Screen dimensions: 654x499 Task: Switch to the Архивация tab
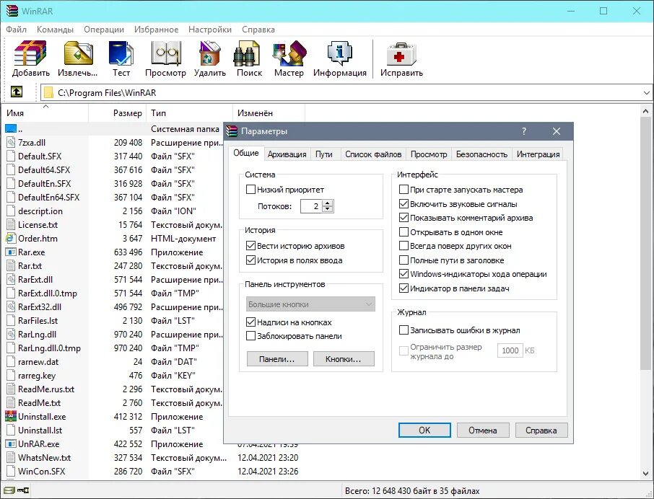287,154
